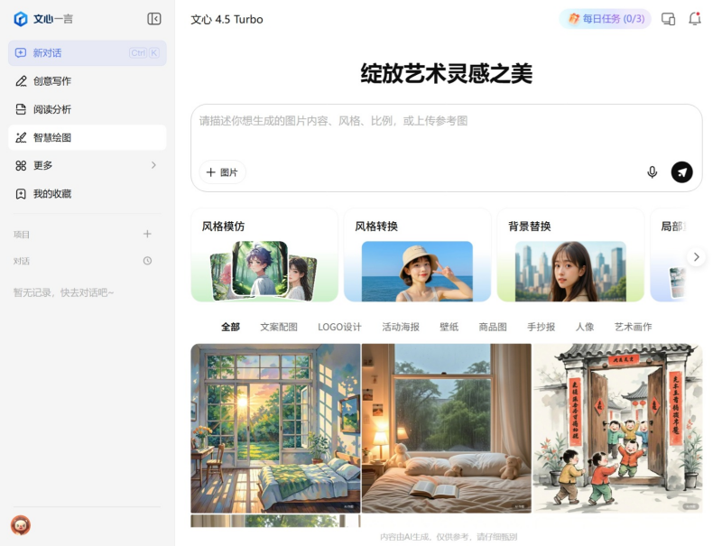Open conversation history clock icon
This screenshot has height=546, width=722.
coord(147,261)
